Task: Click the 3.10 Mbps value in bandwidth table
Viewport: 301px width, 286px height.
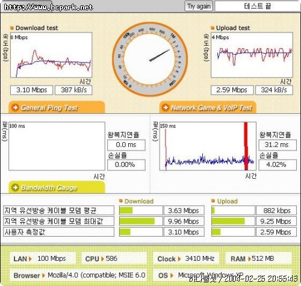Action: coord(184,232)
